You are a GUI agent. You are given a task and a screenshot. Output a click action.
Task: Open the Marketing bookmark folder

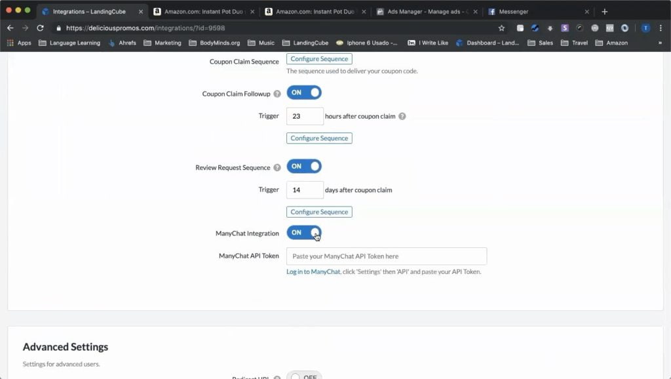(163, 43)
